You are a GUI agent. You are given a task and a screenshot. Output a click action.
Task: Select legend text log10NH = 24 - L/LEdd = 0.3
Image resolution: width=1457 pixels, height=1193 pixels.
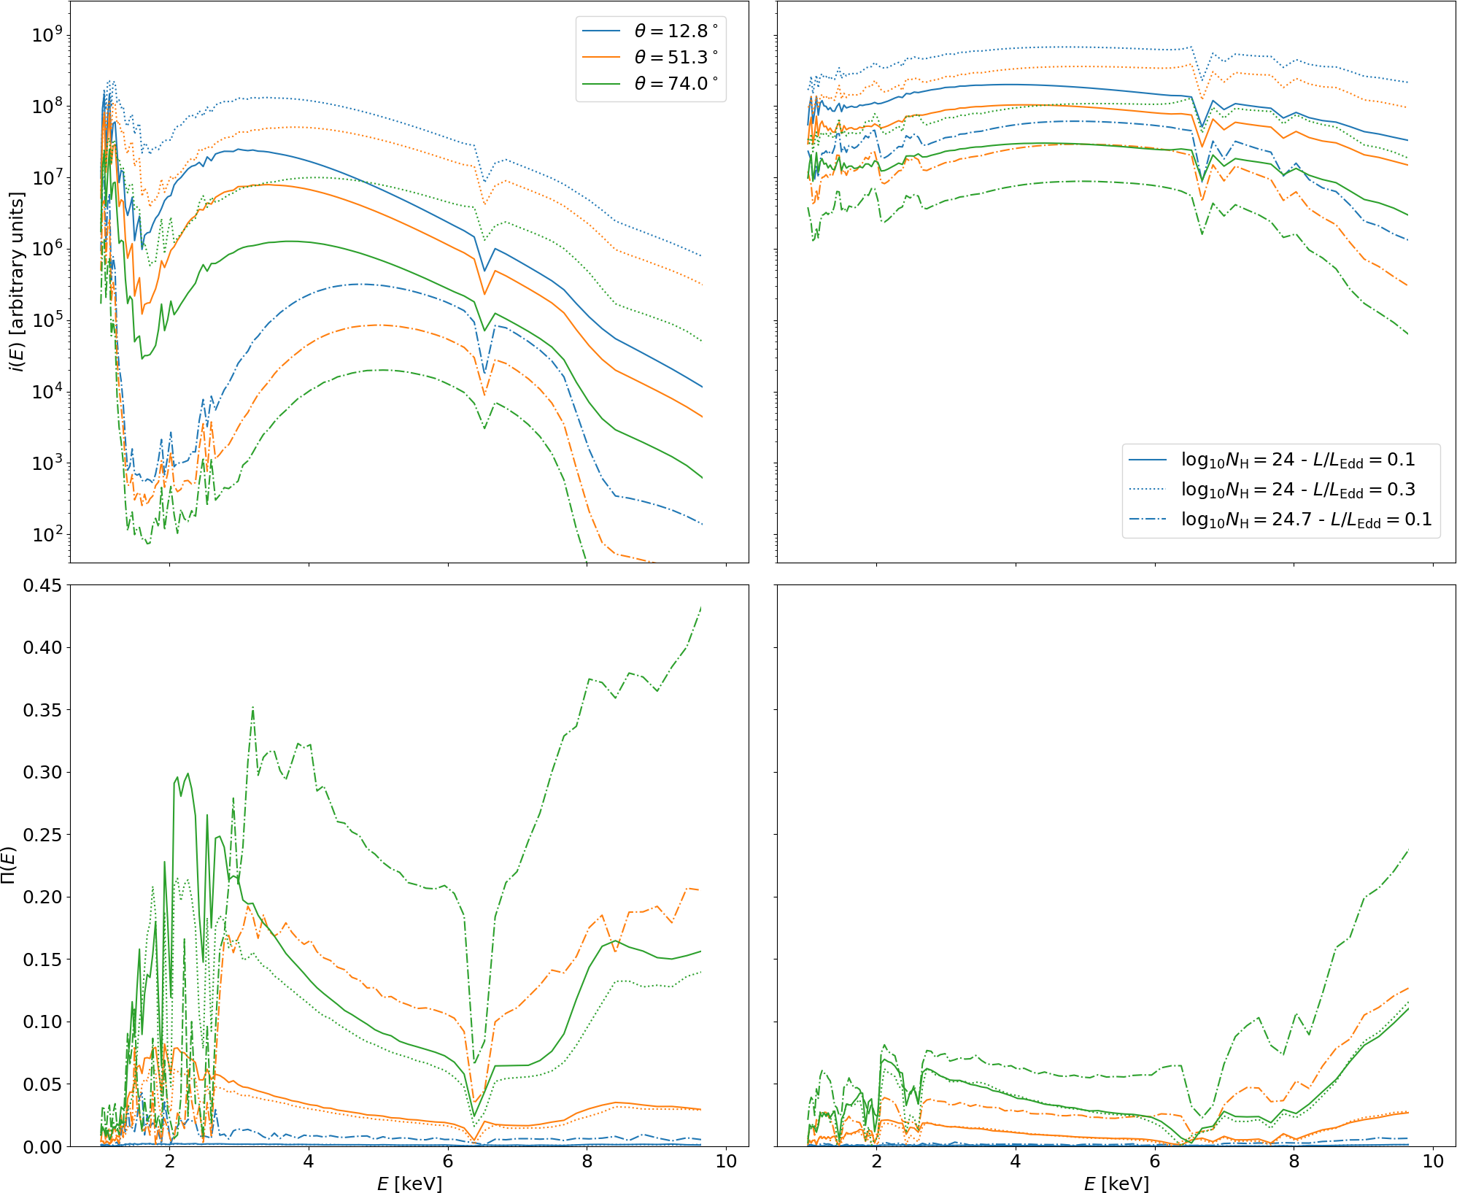click(1299, 490)
